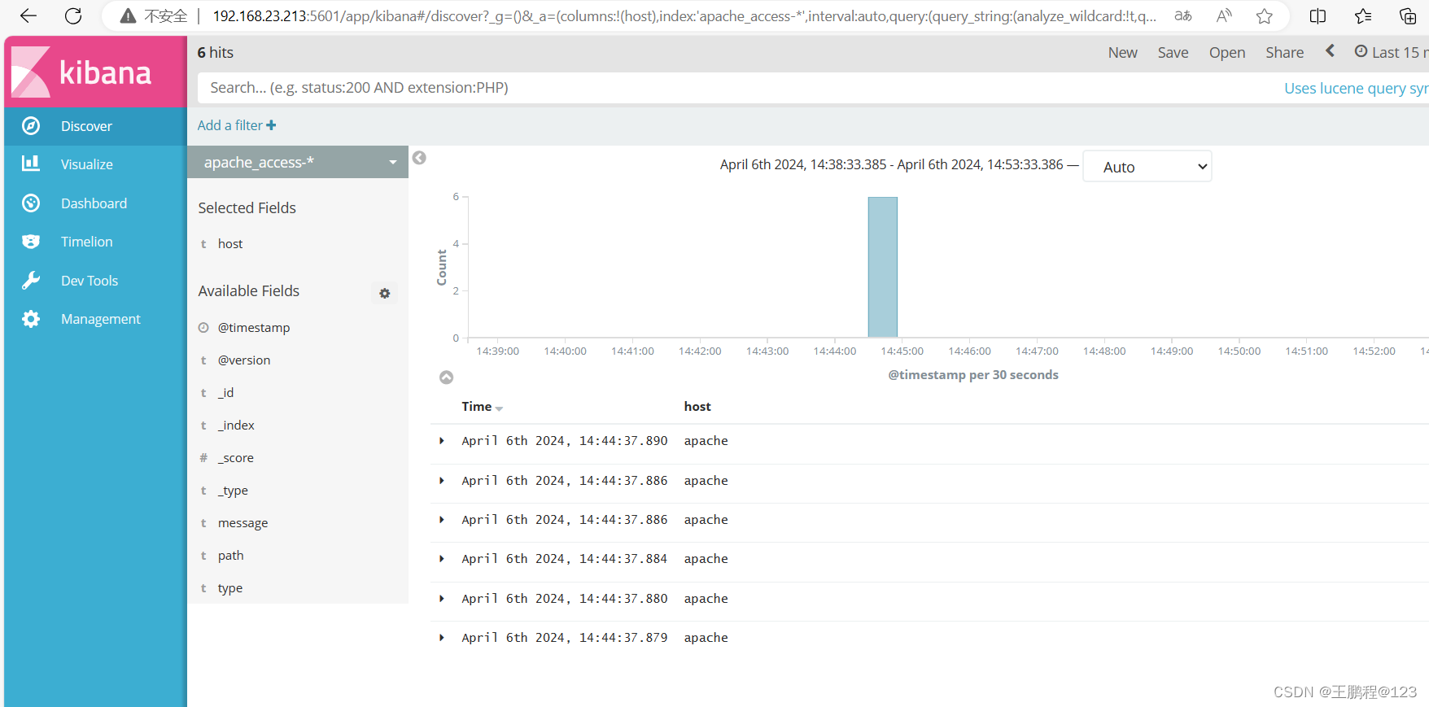Select type field in Available Fields
This screenshot has height=707, width=1429.
tap(230, 588)
